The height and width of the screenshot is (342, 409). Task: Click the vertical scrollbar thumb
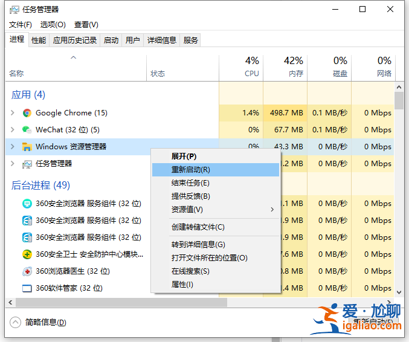coord(399,101)
